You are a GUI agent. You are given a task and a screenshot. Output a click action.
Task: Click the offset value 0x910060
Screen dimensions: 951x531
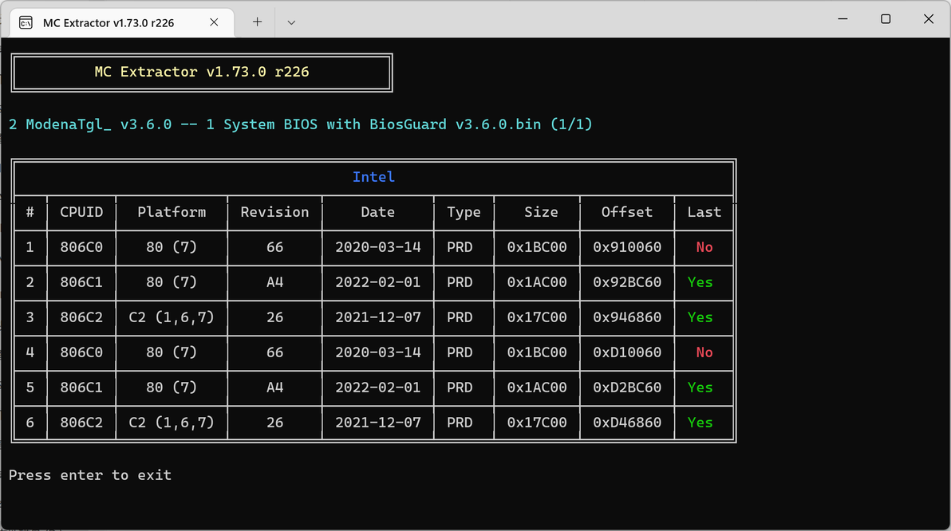pyautogui.click(x=627, y=247)
